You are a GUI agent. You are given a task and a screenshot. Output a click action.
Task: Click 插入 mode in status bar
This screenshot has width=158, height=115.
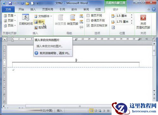(x=59, y=111)
